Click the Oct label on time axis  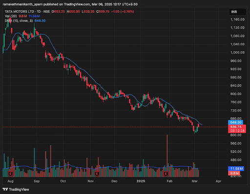point(63,181)
